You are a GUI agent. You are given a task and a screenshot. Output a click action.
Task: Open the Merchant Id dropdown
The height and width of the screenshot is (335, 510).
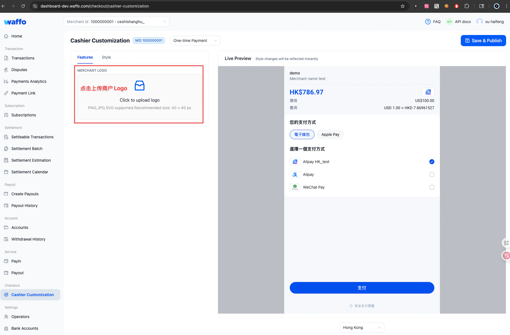(x=117, y=22)
